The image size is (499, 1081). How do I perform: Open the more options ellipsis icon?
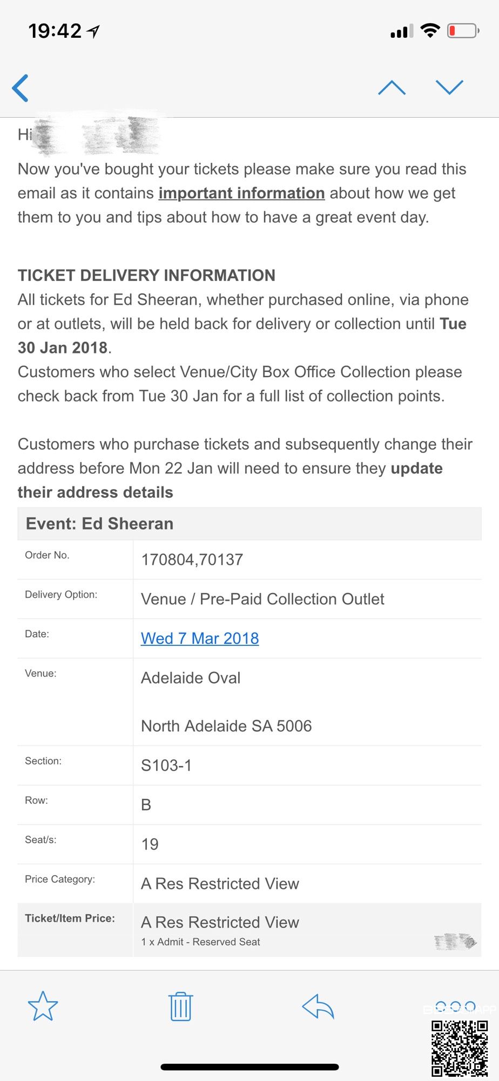(x=455, y=1006)
